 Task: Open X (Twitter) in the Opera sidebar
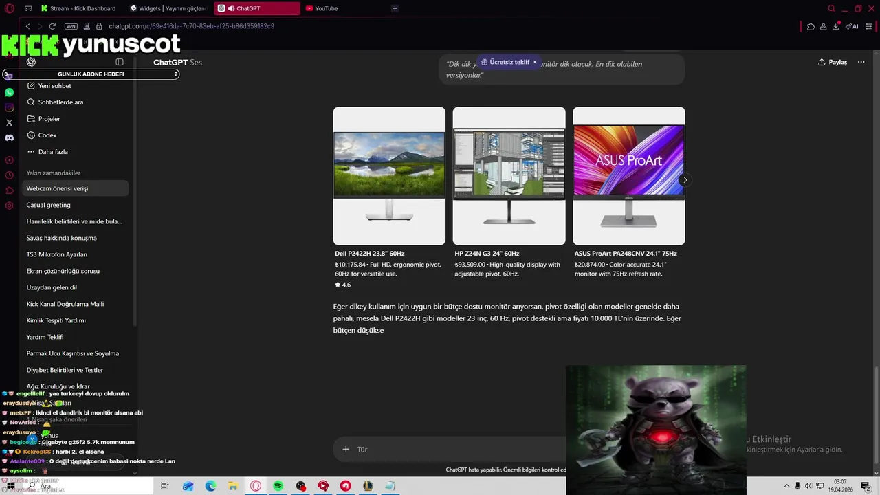tap(9, 122)
